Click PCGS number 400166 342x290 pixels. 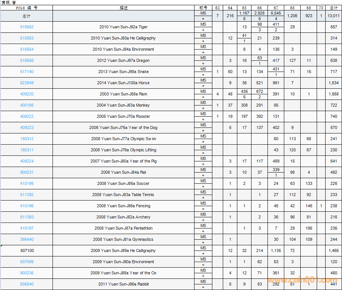(26, 105)
